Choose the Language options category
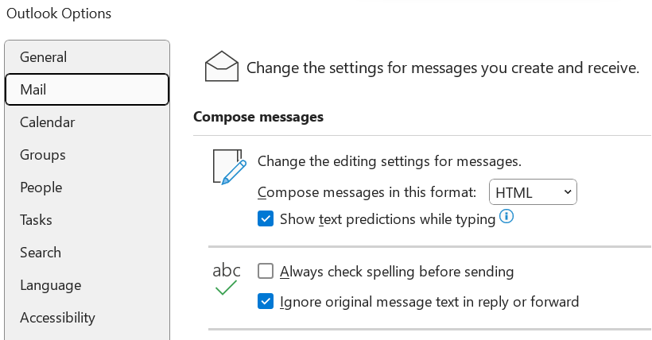 click(51, 285)
